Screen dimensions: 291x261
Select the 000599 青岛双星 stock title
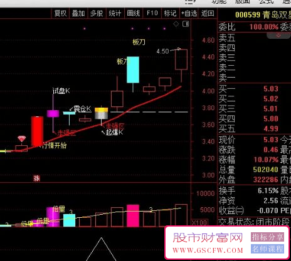pos(263,15)
